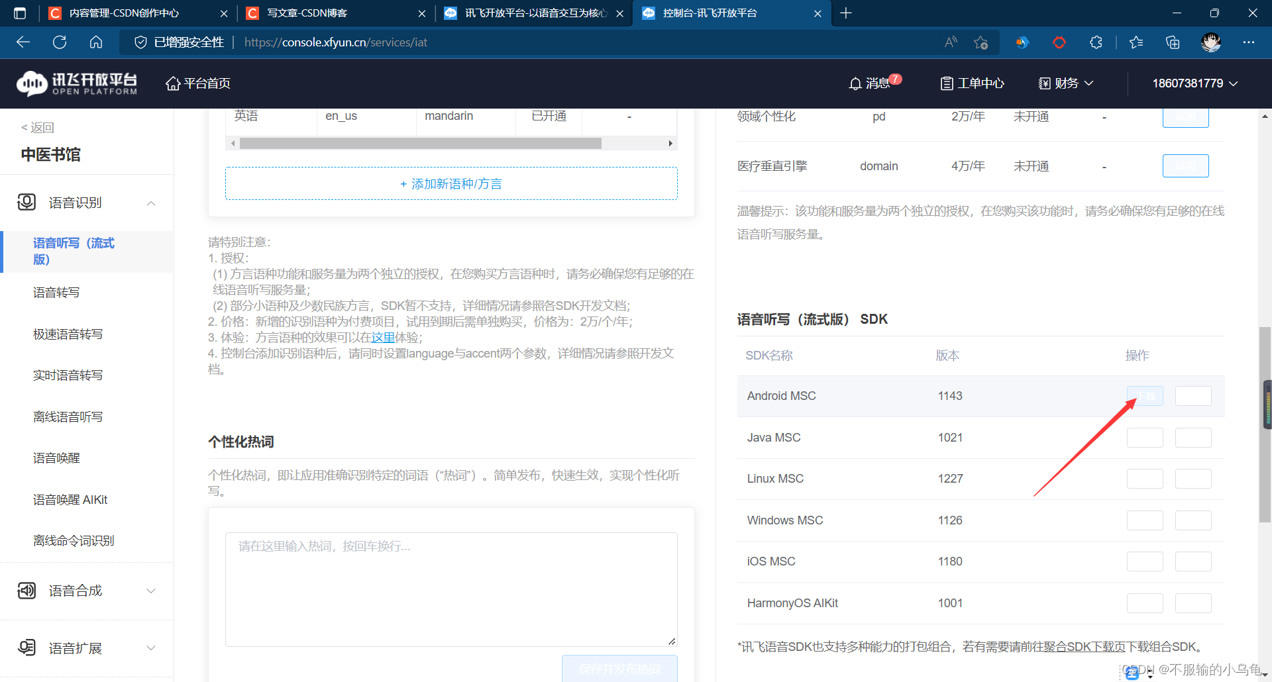This screenshot has height=682, width=1272.
Task: Click the iFlytek Open Platform logo
Action: tap(77, 83)
